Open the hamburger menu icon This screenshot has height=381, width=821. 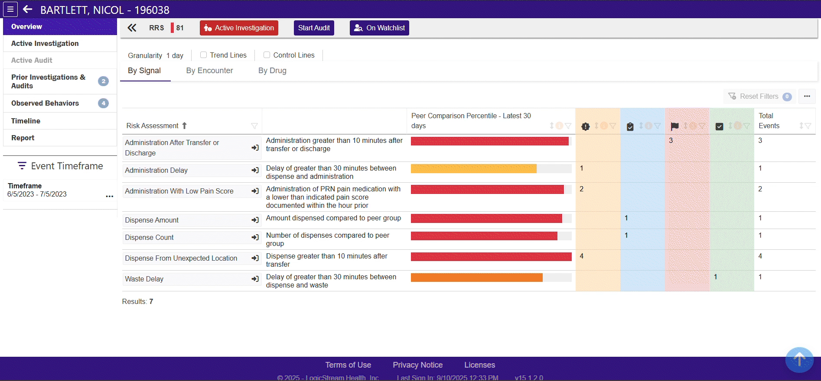click(x=10, y=9)
